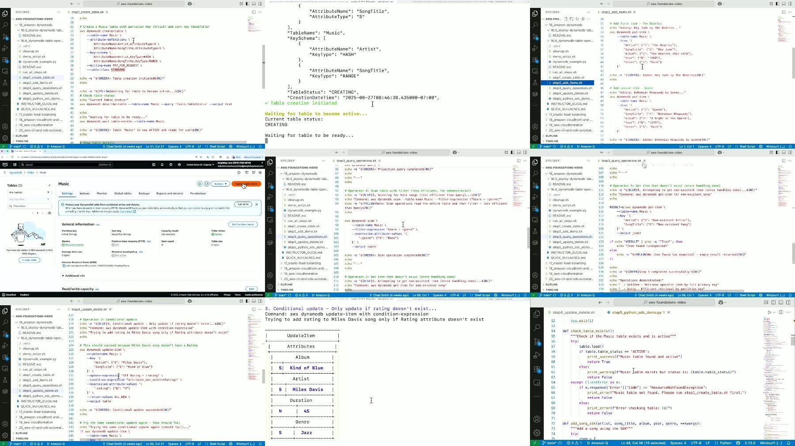
Task: Switch to the Indexes tab
Action: [x=84, y=193]
